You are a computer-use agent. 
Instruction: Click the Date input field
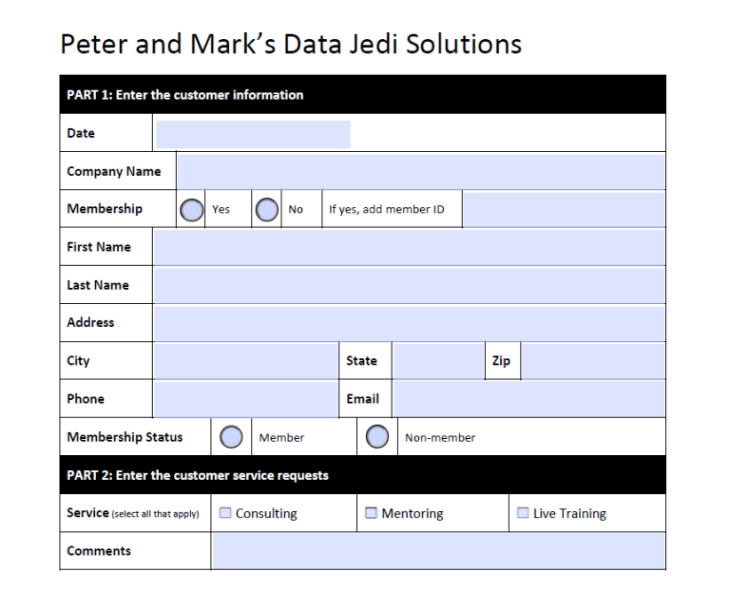pos(253,134)
